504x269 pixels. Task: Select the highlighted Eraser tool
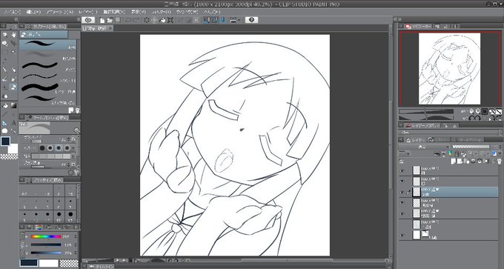pos(13,87)
